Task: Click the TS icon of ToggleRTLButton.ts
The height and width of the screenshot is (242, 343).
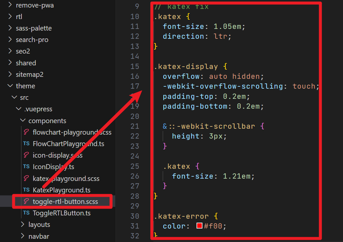Action: 26,213
